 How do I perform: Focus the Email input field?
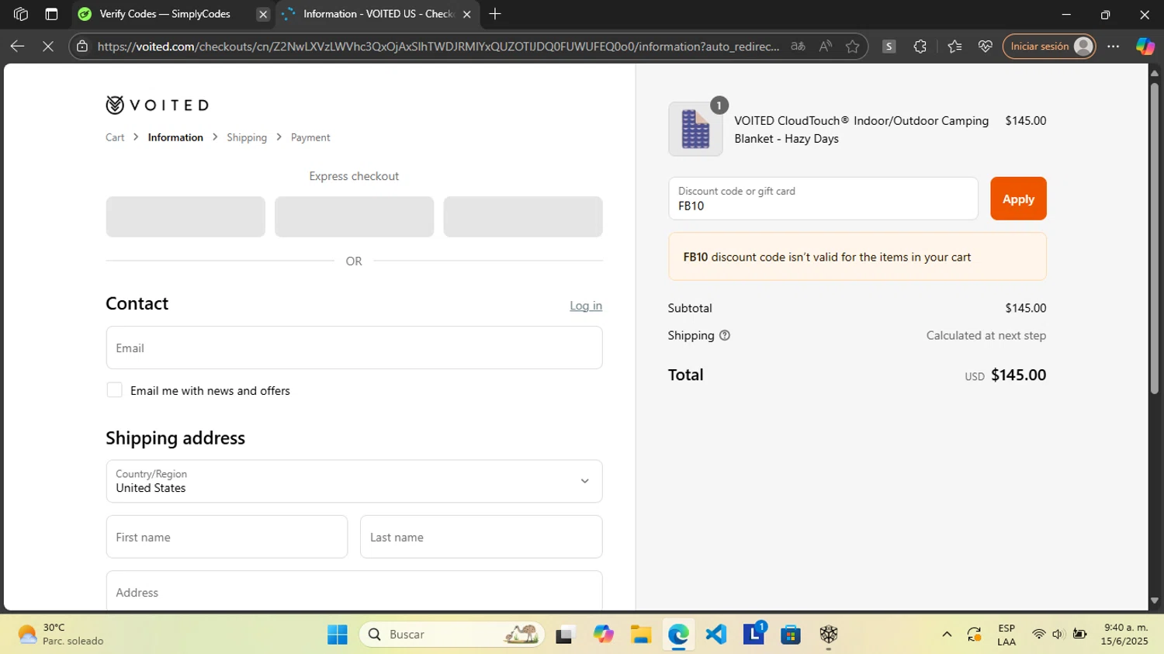(354, 348)
